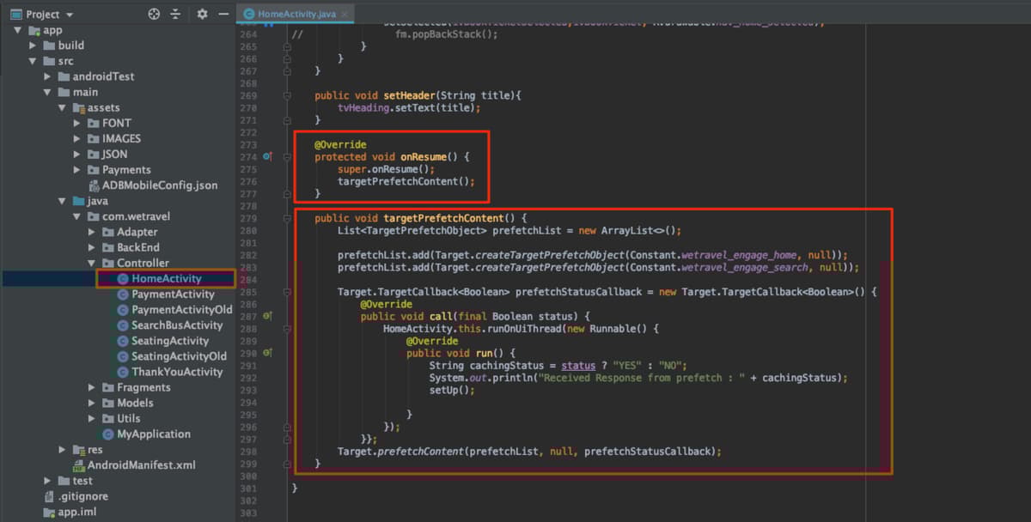The image size is (1031, 522).
Task: Click the overriding-method marker beside onResume
Action: pos(266,157)
